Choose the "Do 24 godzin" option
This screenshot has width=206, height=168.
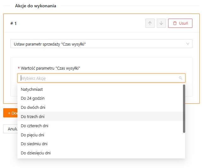pyautogui.click(x=33, y=98)
